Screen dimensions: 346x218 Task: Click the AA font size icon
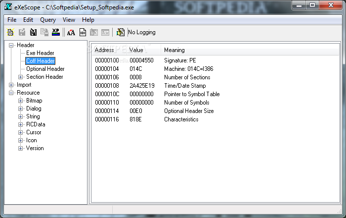click(71, 33)
